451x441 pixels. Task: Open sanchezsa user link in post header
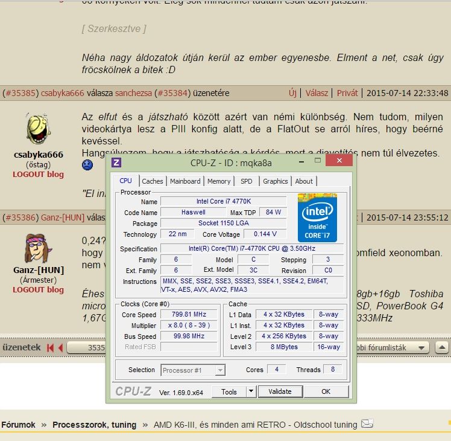coord(133,93)
